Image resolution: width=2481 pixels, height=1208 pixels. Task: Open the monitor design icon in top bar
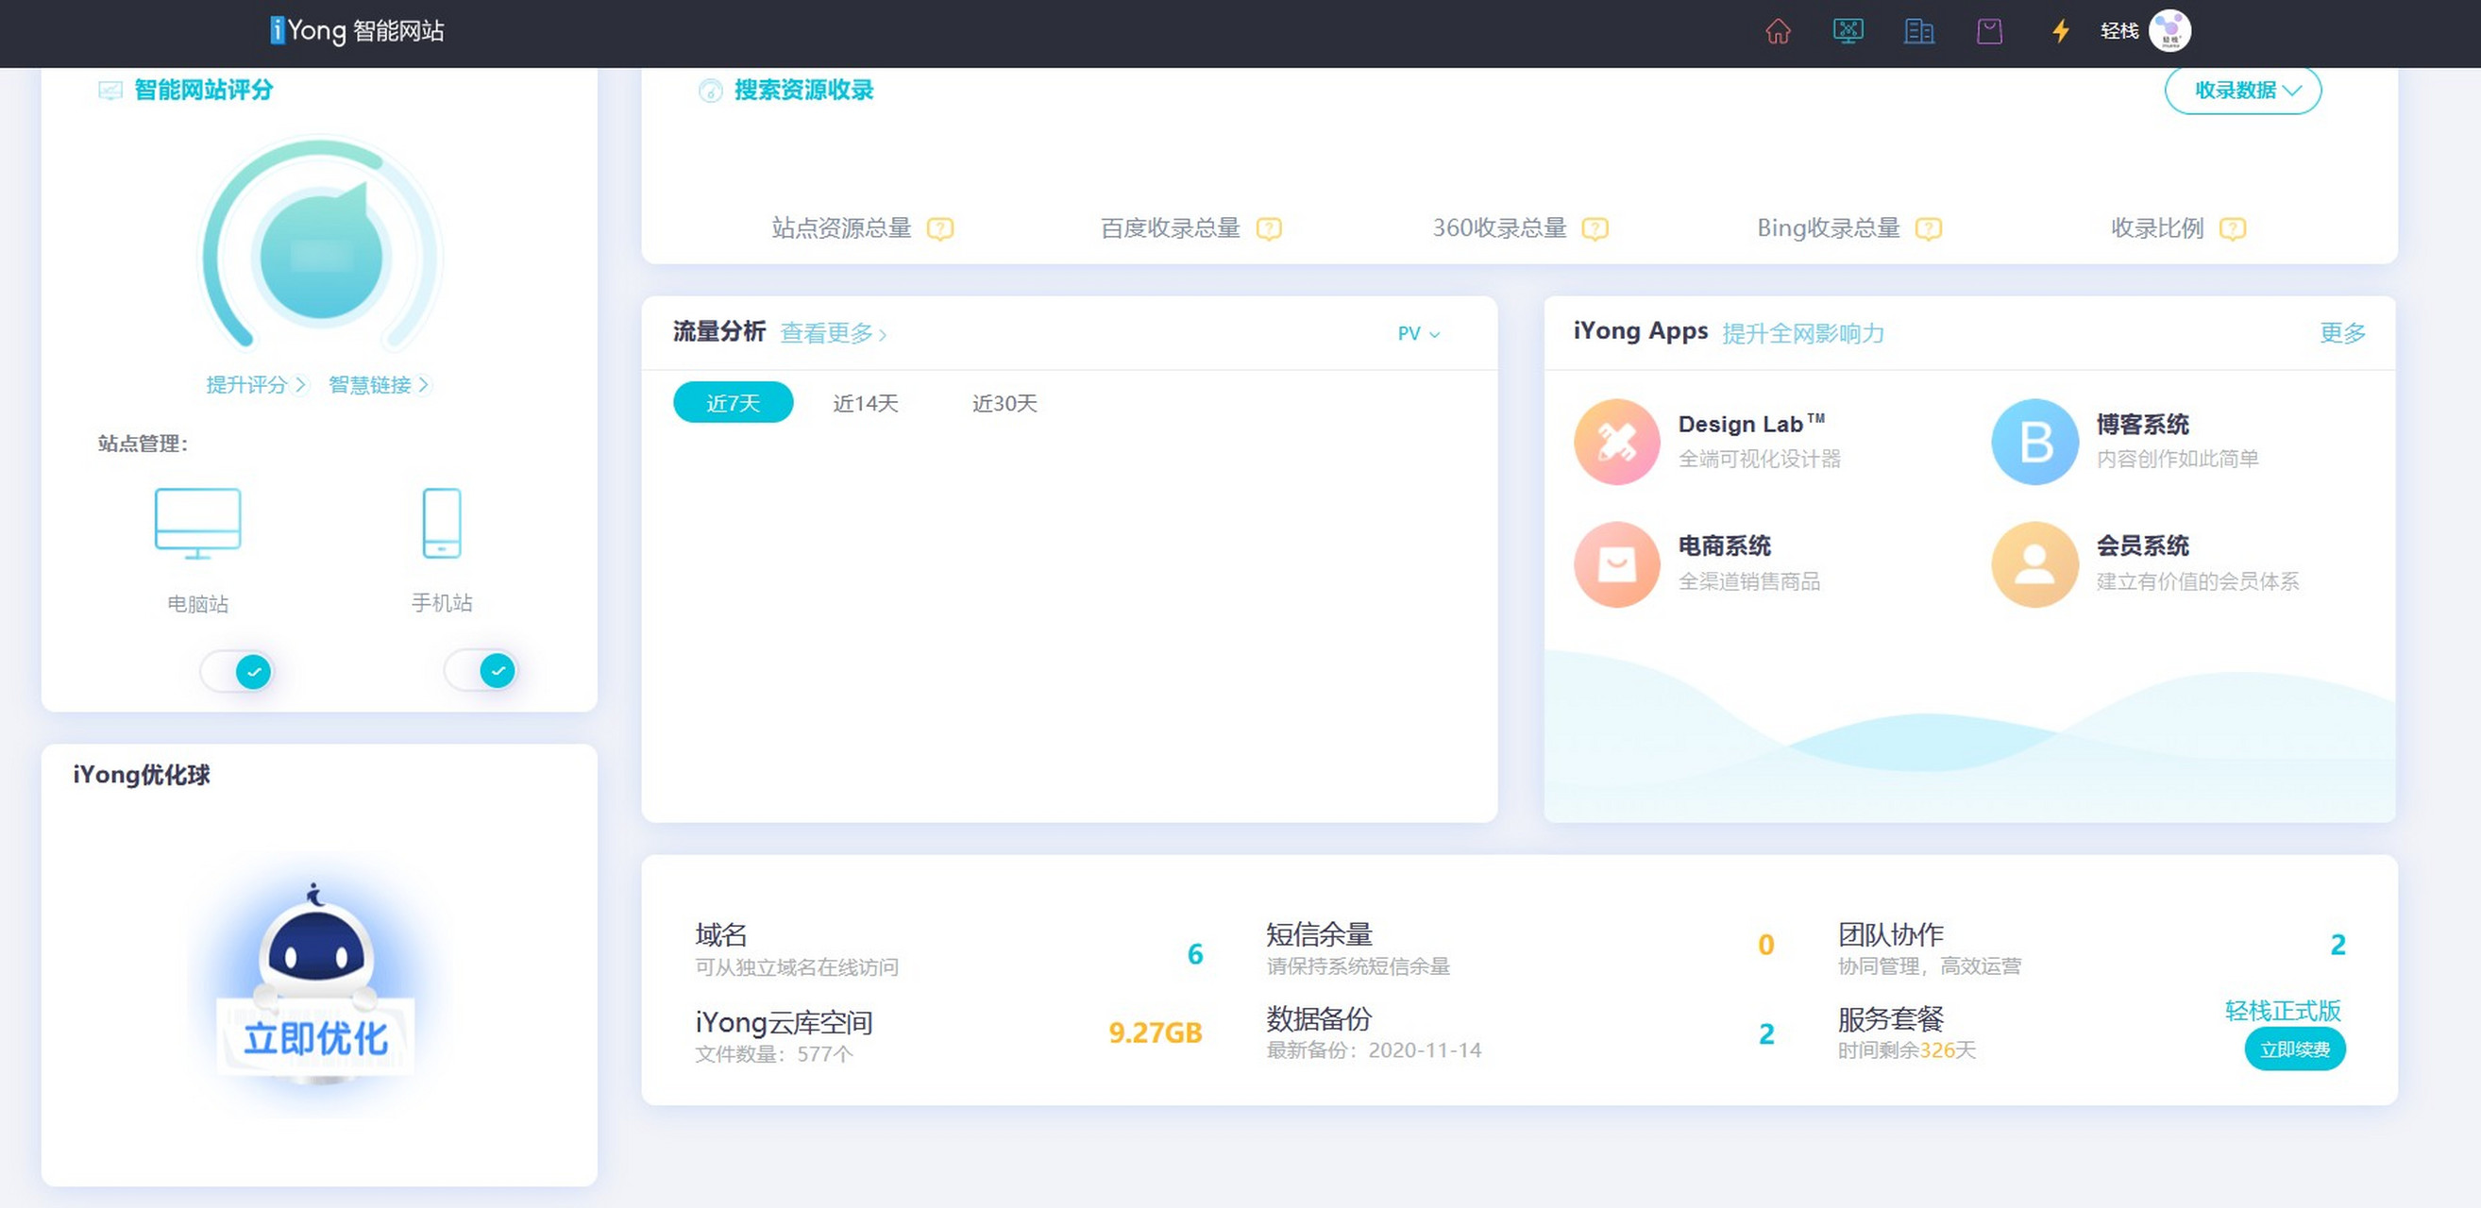1848,32
